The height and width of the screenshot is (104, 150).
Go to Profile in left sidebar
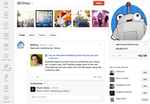pyautogui.click(x=6, y=14)
